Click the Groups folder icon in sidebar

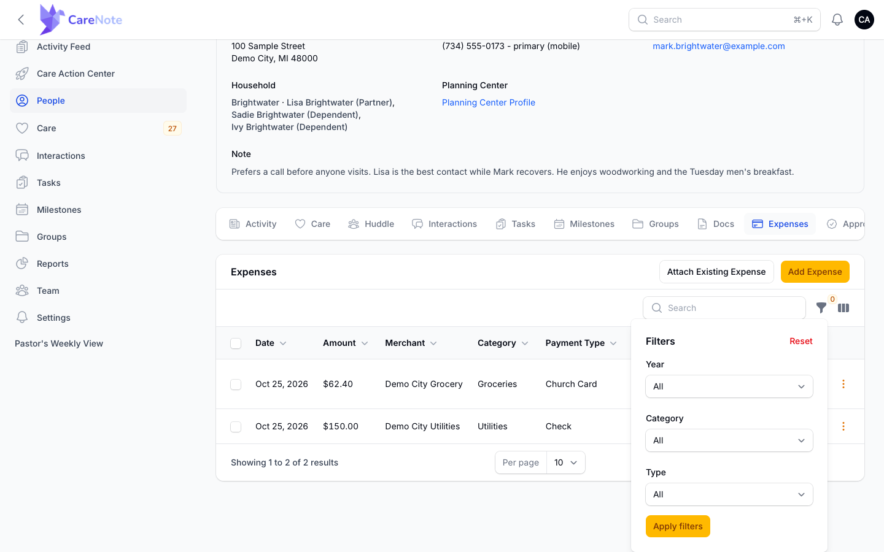(x=22, y=237)
